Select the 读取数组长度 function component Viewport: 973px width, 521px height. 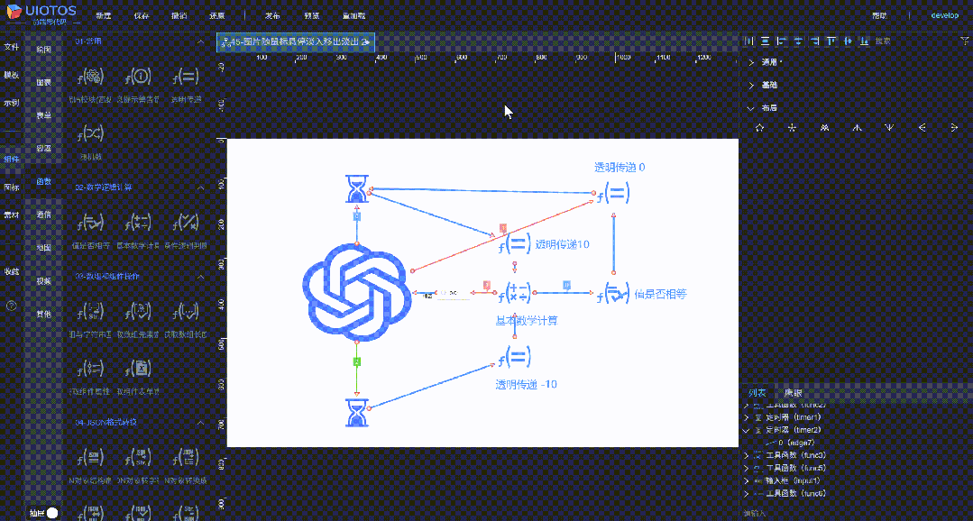click(x=185, y=311)
